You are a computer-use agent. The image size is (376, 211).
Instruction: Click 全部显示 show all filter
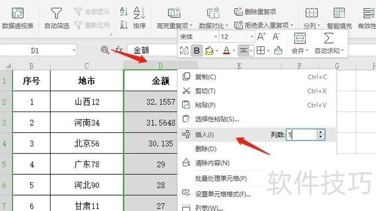pyautogui.click(x=92, y=12)
